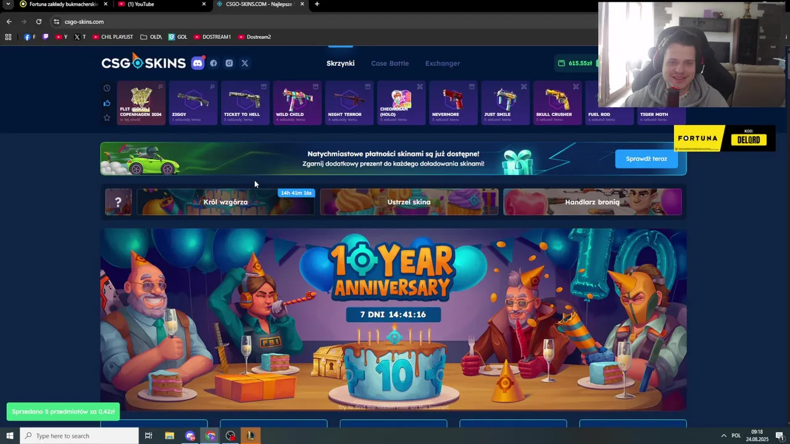Open the JUST SMILE skin drop
Screen dimensions: 790x444
(x=505, y=103)
